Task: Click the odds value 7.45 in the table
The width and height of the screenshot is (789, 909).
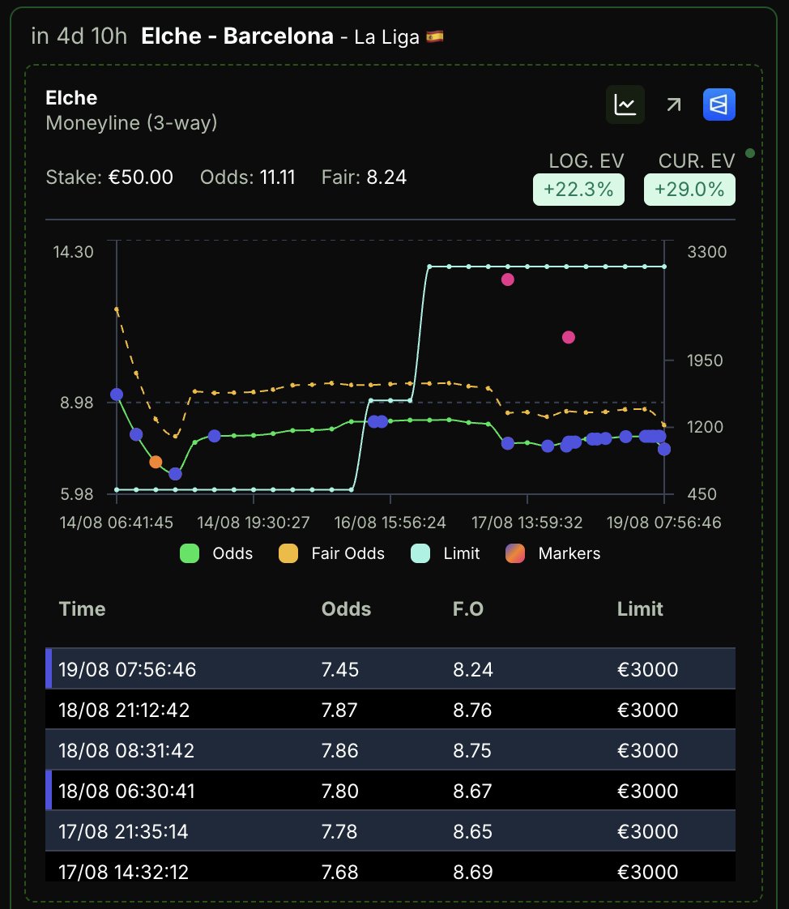Action: point(340,669)
